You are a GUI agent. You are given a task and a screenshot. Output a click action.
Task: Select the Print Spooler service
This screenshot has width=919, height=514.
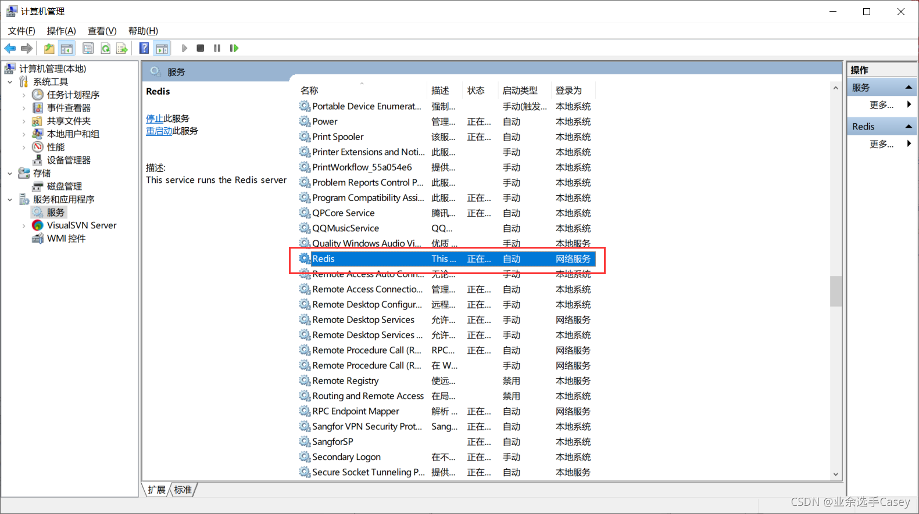click(447, 137)
